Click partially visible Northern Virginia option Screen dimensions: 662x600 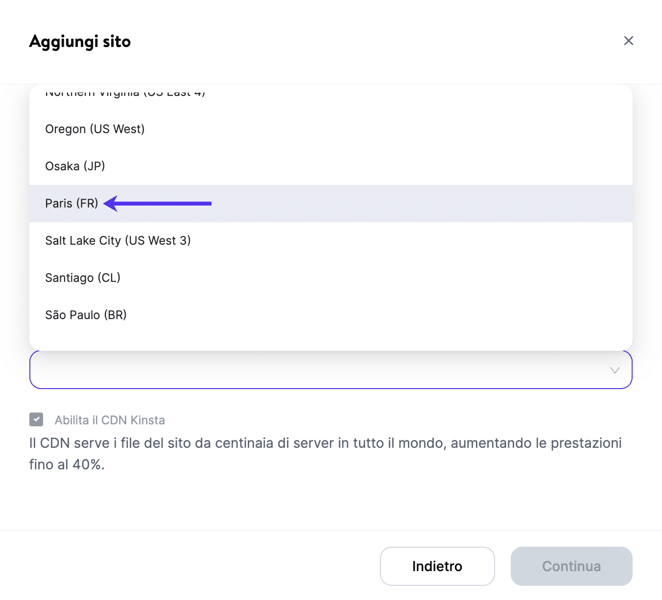coord(125,92)
